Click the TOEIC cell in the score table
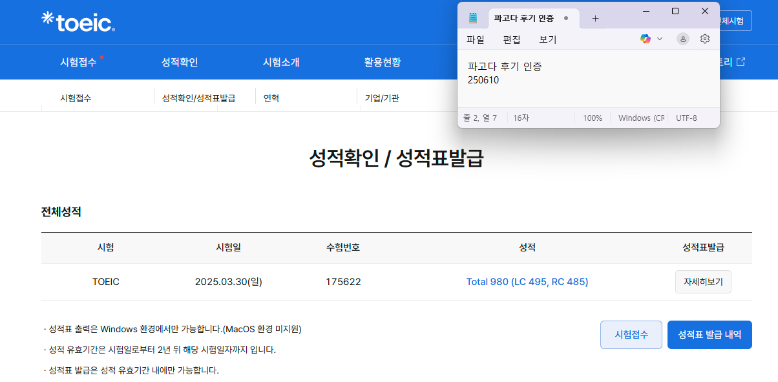This screenshot has width=778, height=382. (106, 282)
